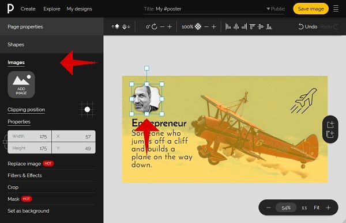Click the Add Image icon

[21, 84]
